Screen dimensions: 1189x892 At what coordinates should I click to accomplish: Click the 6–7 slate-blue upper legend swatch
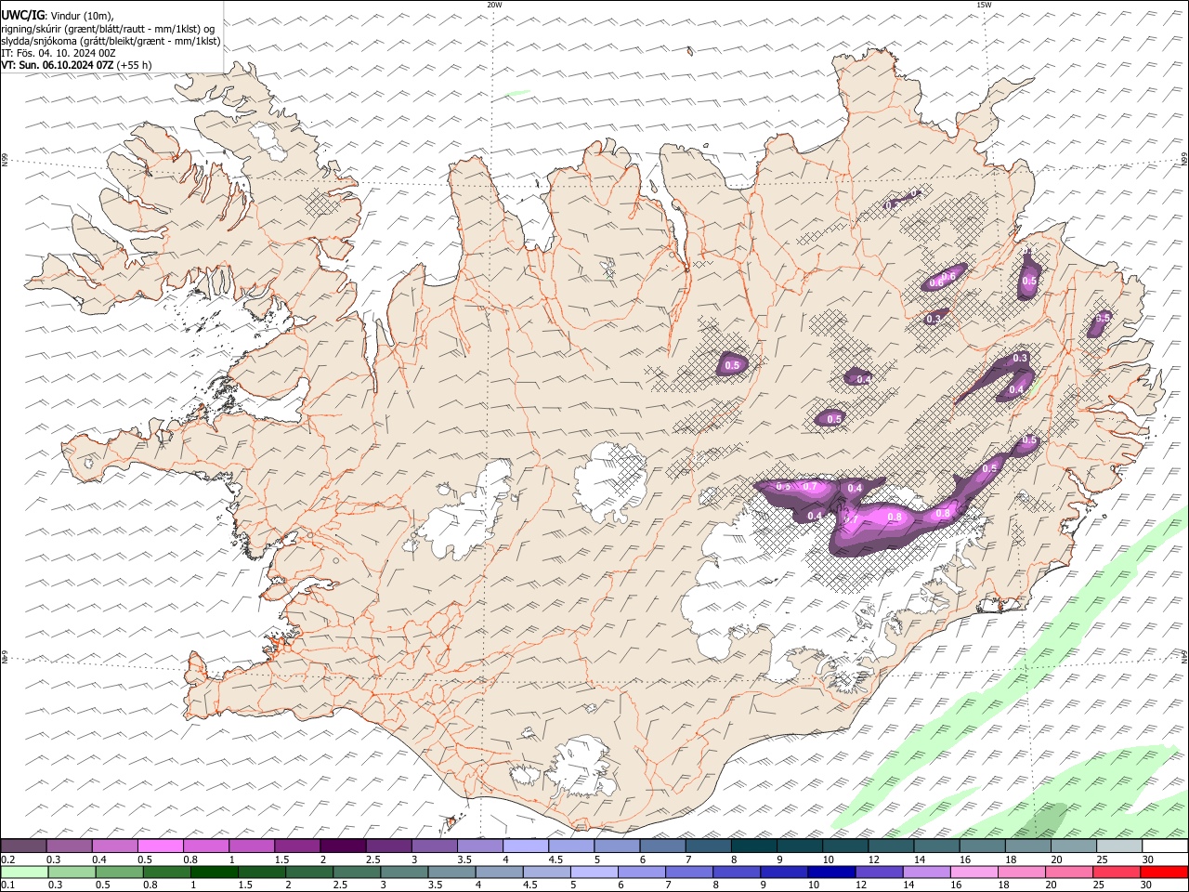661,846
